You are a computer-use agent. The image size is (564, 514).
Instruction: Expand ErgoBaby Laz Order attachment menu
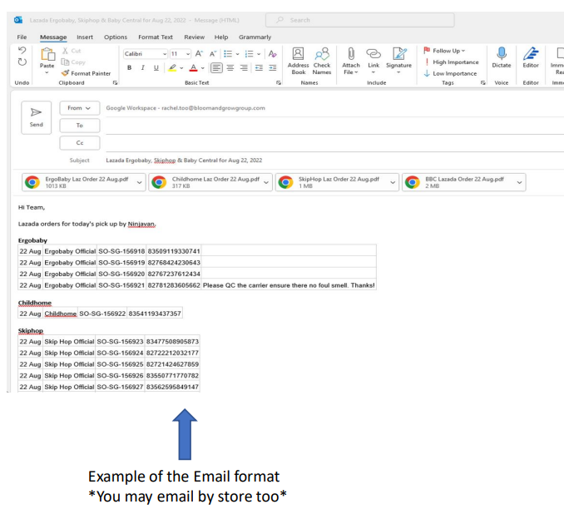(x=139, y=182)
